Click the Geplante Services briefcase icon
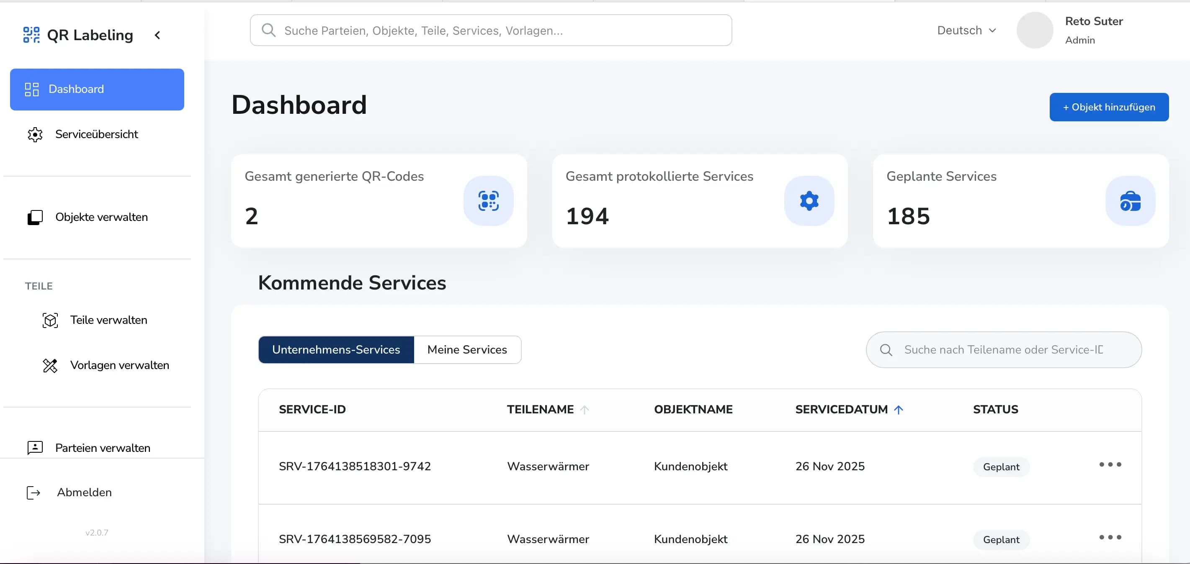Image resolution: width=1190 pixels, height=564 pixels. (x=1129, y=201)
